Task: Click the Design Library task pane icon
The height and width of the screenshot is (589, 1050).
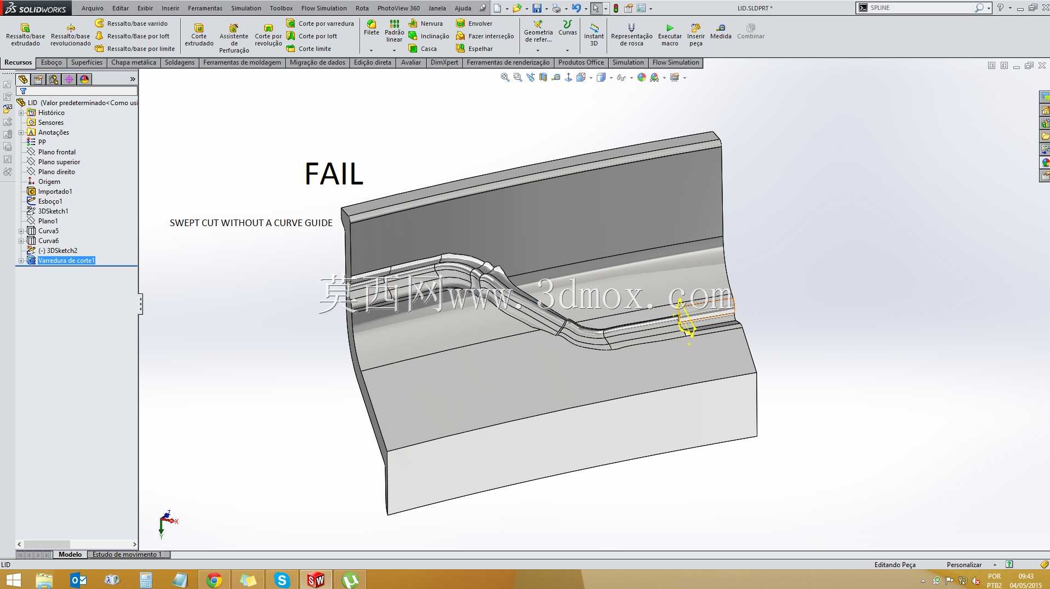Action: coord(1045,123)
